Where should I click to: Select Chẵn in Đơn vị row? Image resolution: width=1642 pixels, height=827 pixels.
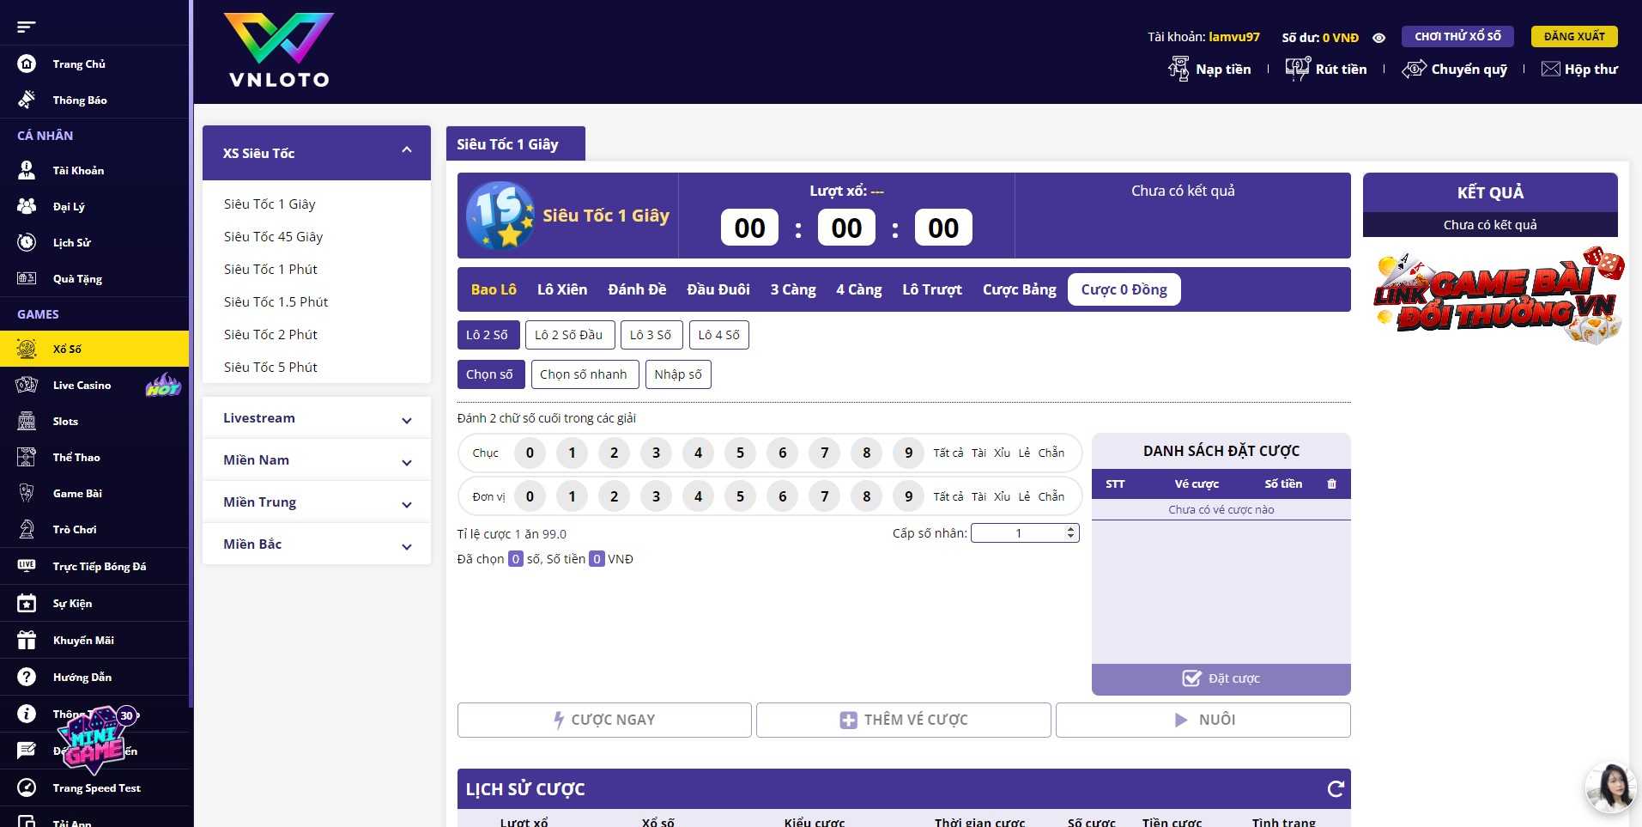[1051, 496]
